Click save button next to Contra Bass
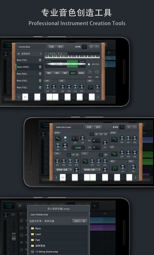154x255 pixels. click(x=60, y=47)
